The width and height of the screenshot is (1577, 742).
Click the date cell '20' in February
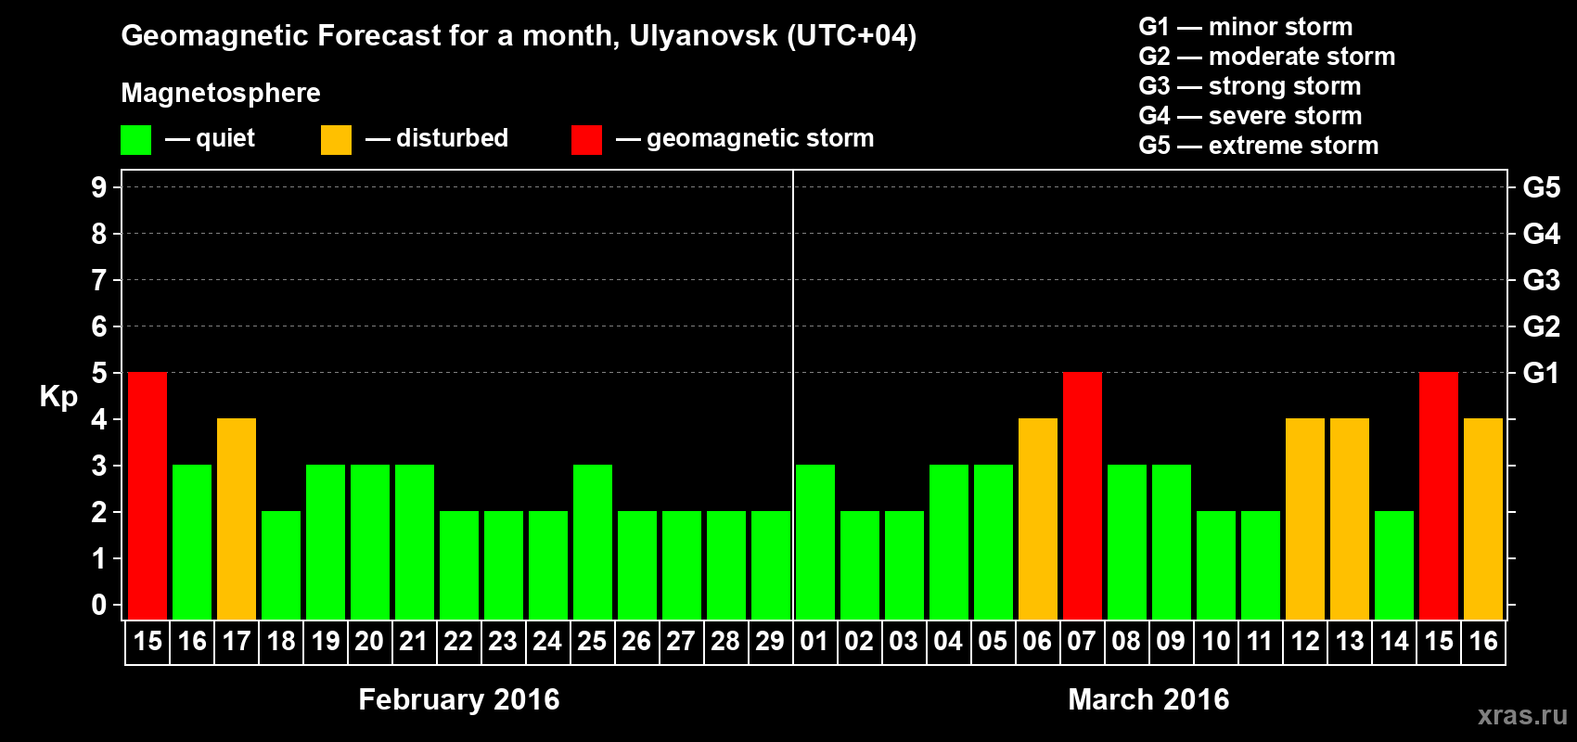click(370, 642)
